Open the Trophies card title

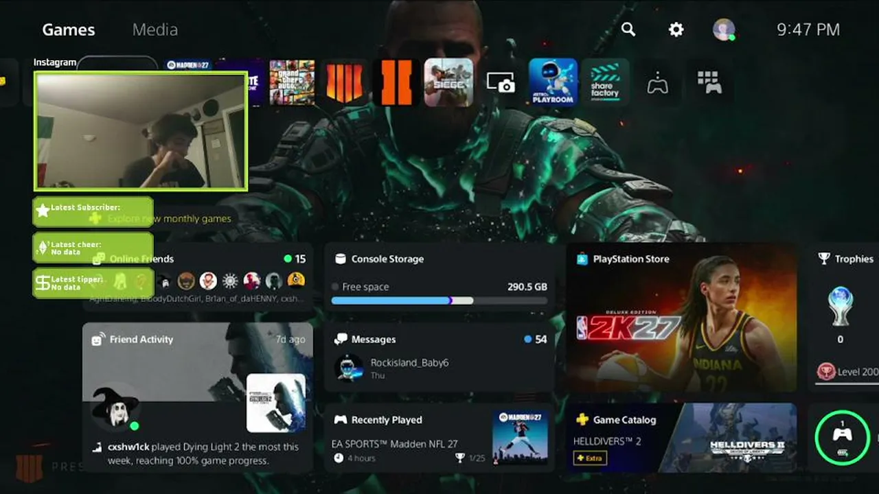pos(854,259)
